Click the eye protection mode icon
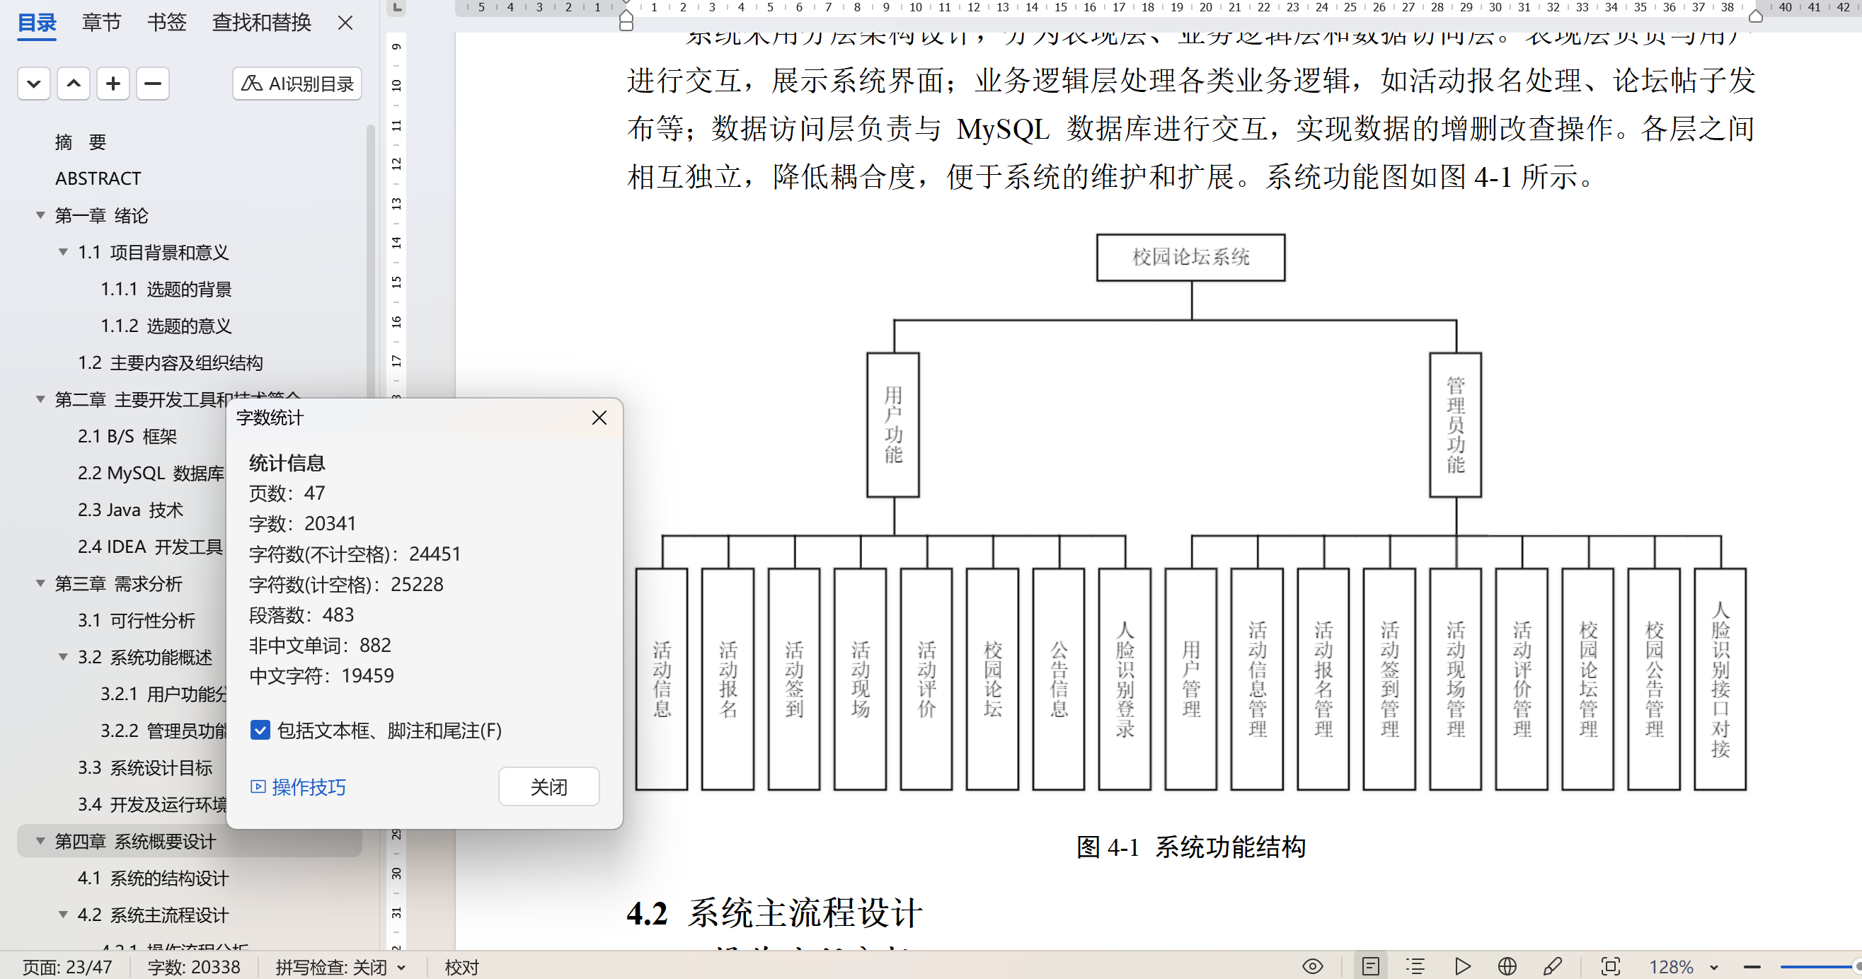This screenshot has height=979, width=1862. pyautogui.click(x=1313, y=966)
